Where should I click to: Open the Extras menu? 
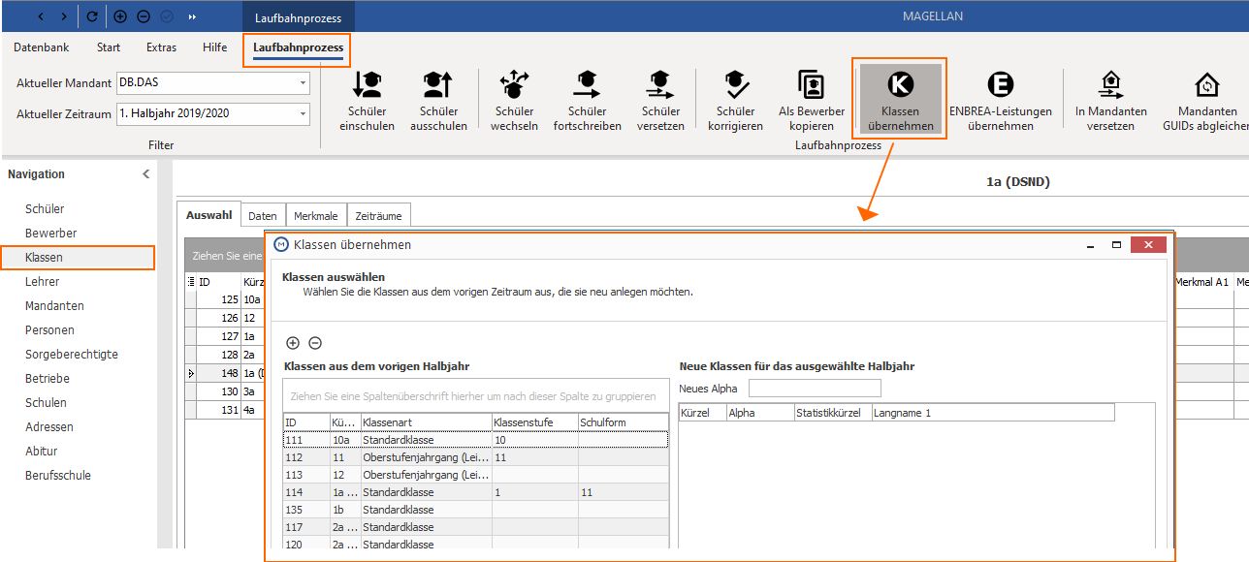click(x=162, y=47)
